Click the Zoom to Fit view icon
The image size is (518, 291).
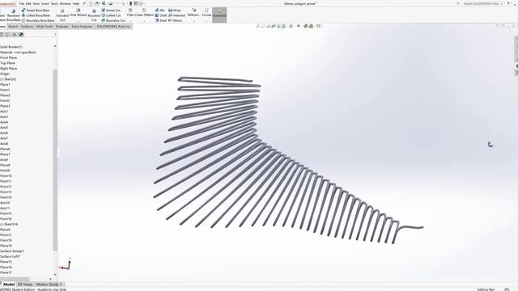[x=257, y=26]
